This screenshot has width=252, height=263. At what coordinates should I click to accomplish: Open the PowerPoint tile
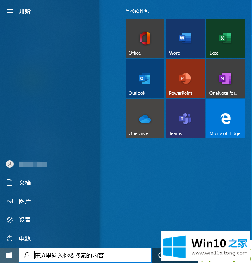pyautogui.click(x=185, y=79)
